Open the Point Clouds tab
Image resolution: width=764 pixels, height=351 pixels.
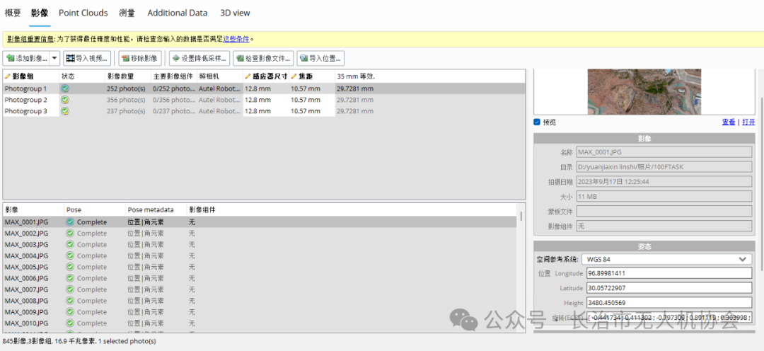pyautogui.click(x=83, y=13)
